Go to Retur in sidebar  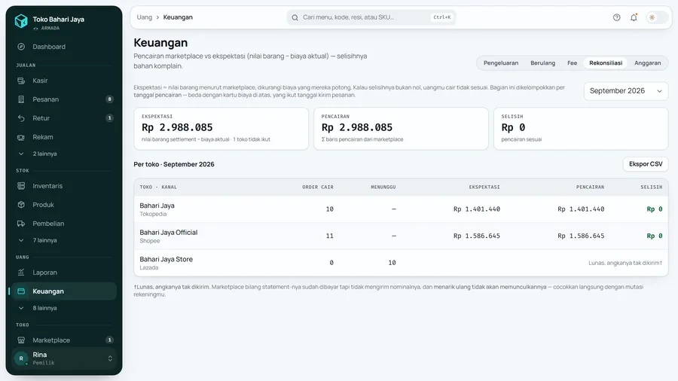pyautogui.click(x=64, y=118)
